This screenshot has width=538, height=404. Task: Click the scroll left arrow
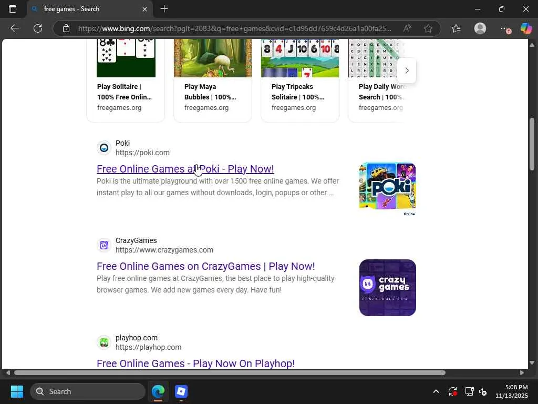[7, 373]
